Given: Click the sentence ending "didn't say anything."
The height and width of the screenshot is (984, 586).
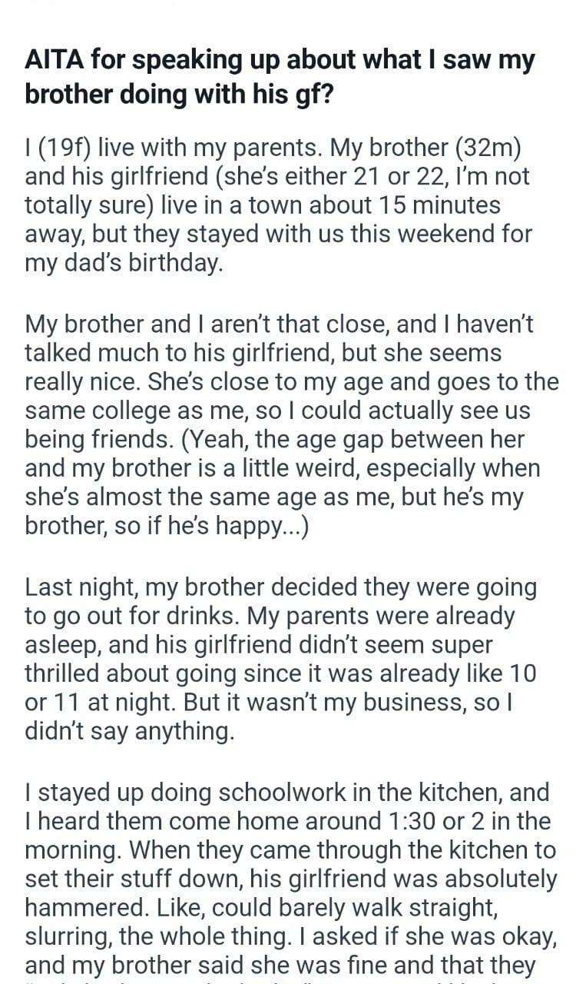Looking at the screenshot, I should pos(129,733).
